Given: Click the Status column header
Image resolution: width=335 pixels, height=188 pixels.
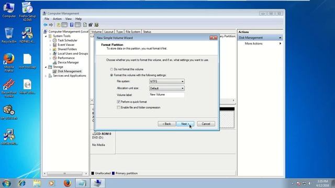Looking at the screenshot, I should coord(147,31).
